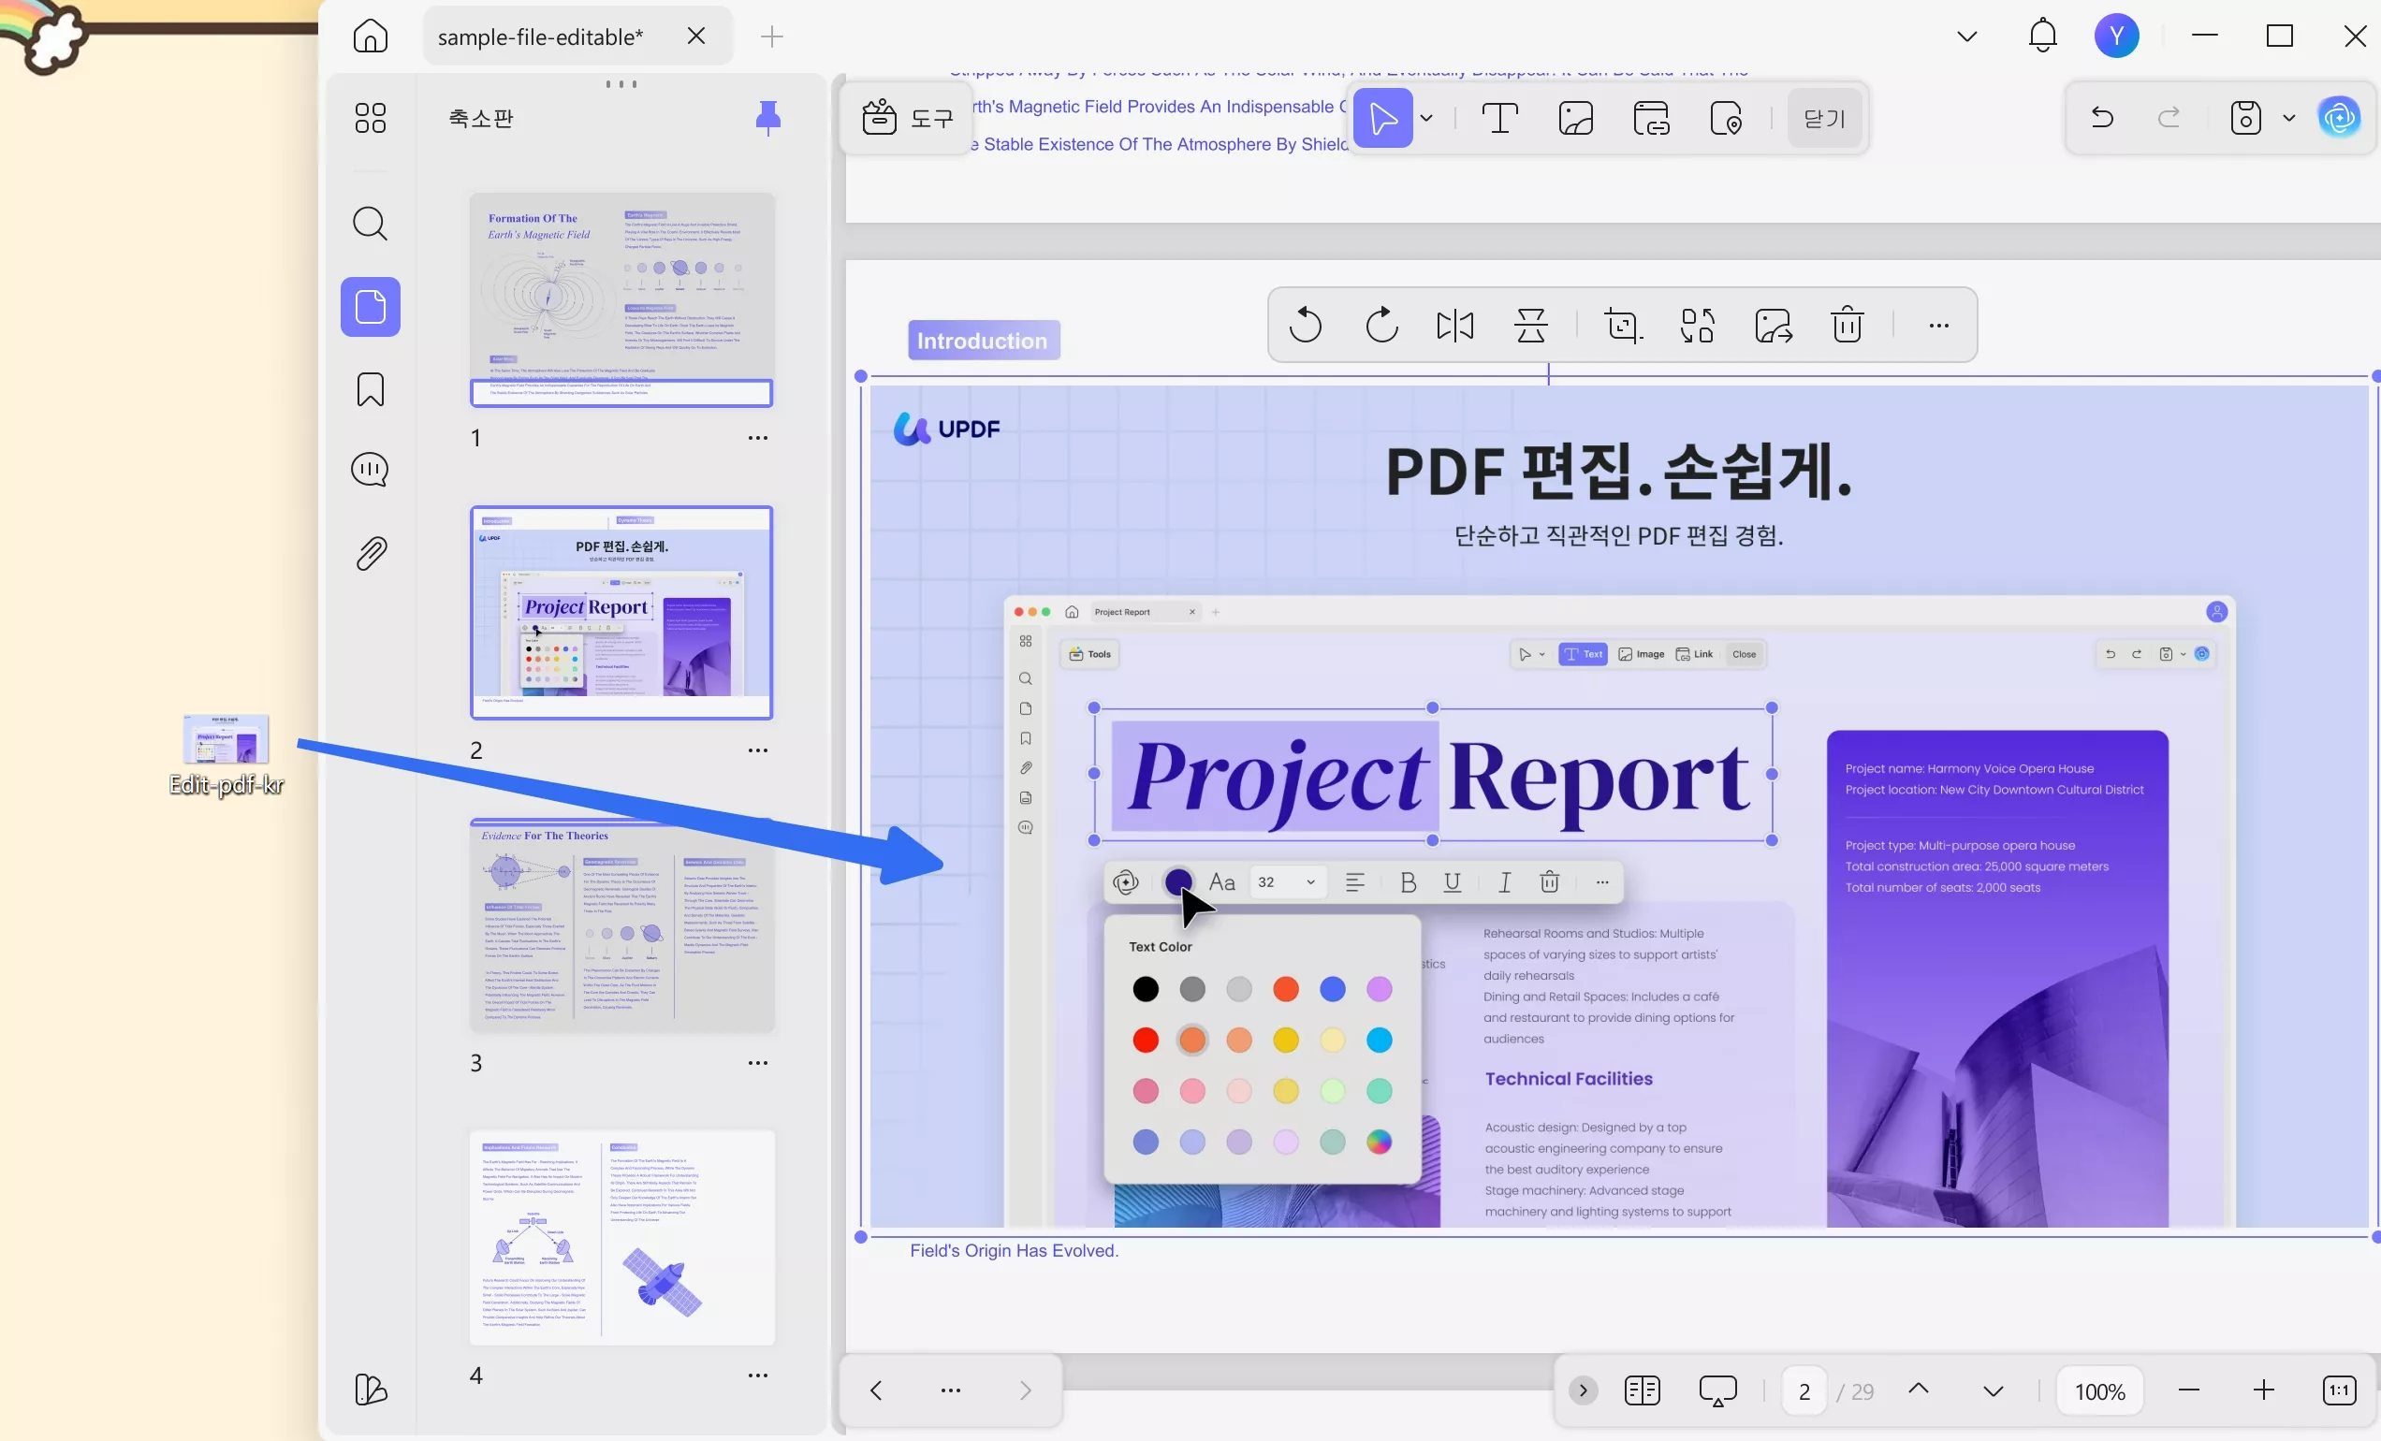The image size is (2381, 1441).
Task: Toggle the pin on 축소판 panel
Action: 768,118
